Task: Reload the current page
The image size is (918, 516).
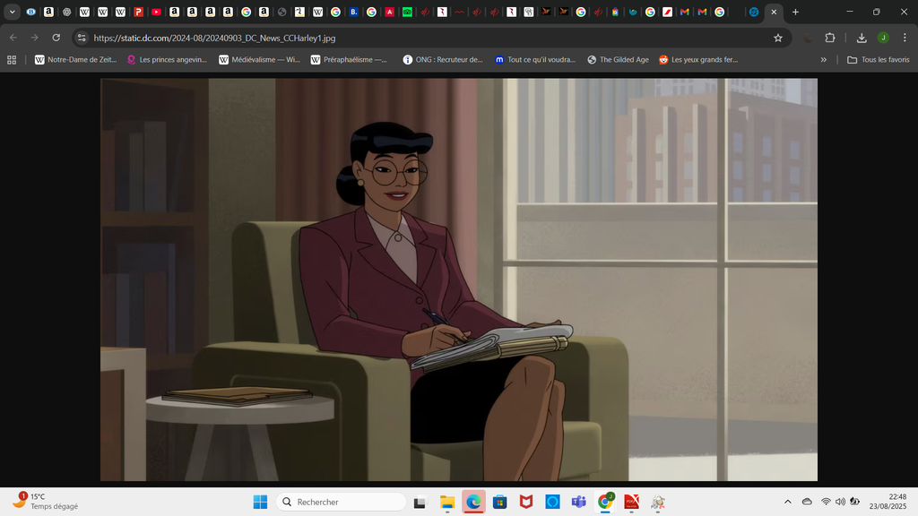Action: point(56,38)
